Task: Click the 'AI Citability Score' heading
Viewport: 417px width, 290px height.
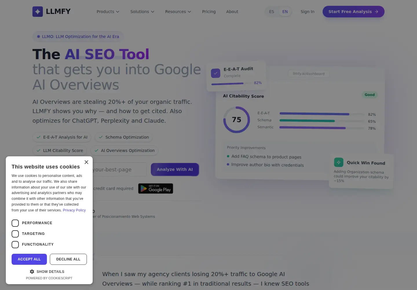Action: (x=244, y=96)
